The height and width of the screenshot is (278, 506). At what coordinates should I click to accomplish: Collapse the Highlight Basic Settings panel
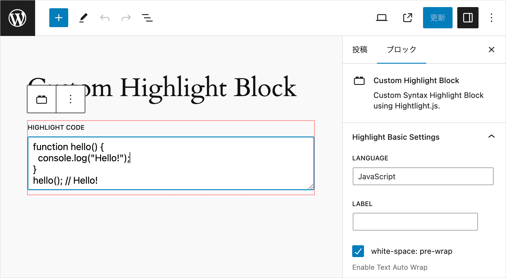point(491,137)
